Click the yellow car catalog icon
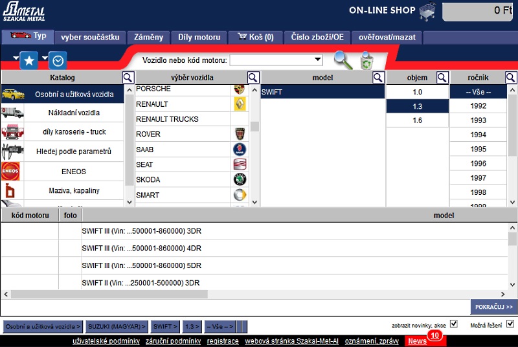This screenshot has height=347, width=518. [13, 94]
